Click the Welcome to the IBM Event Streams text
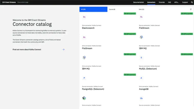The image size is (194, 109). [29, 20]
